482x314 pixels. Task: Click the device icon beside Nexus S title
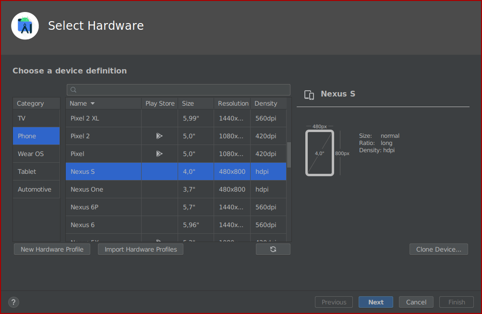309,95
